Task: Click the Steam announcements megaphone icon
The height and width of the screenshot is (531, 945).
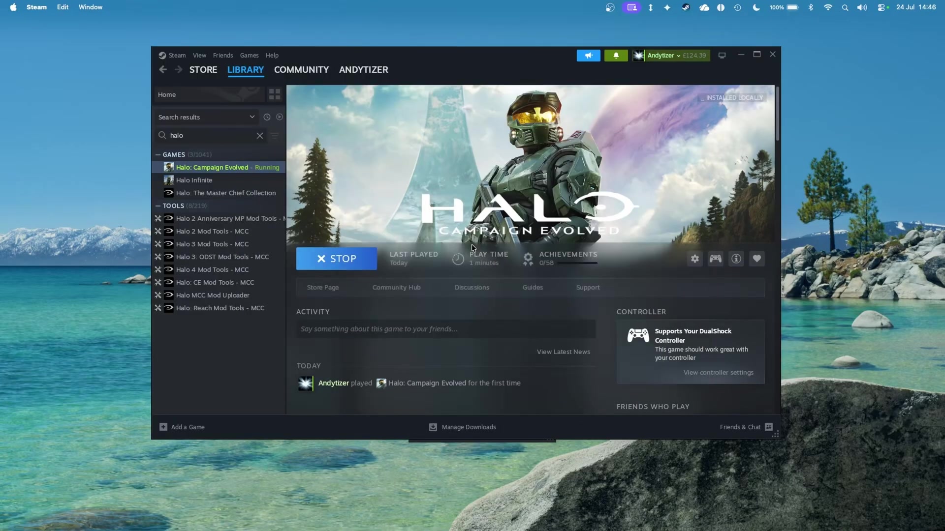Action: point(588,56)
